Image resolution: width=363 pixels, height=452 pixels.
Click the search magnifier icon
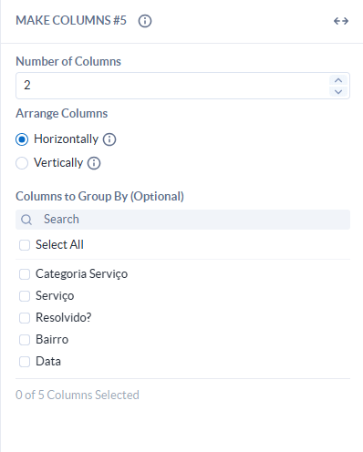pyautogui.click(x=26, y=220)
